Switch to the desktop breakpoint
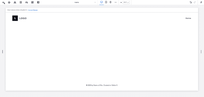The image size is (204, 97). point(101,2)
